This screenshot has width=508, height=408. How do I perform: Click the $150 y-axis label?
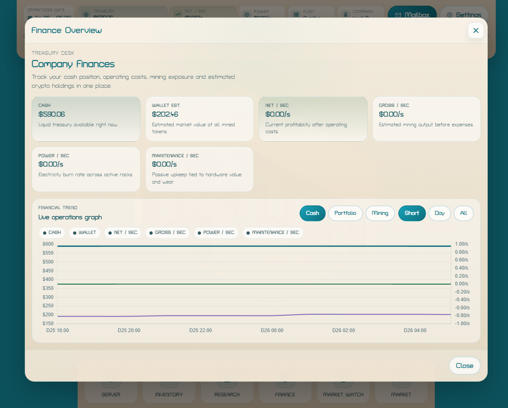pyautogui.click(x=48, y=324)
